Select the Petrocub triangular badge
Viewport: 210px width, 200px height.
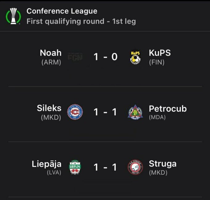135,112
